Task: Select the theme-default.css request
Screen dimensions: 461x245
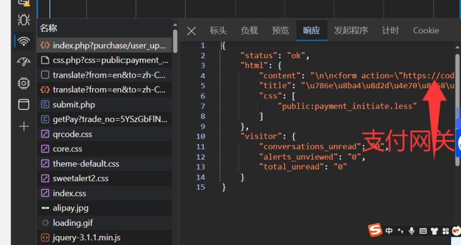Action: coord(104,164)
